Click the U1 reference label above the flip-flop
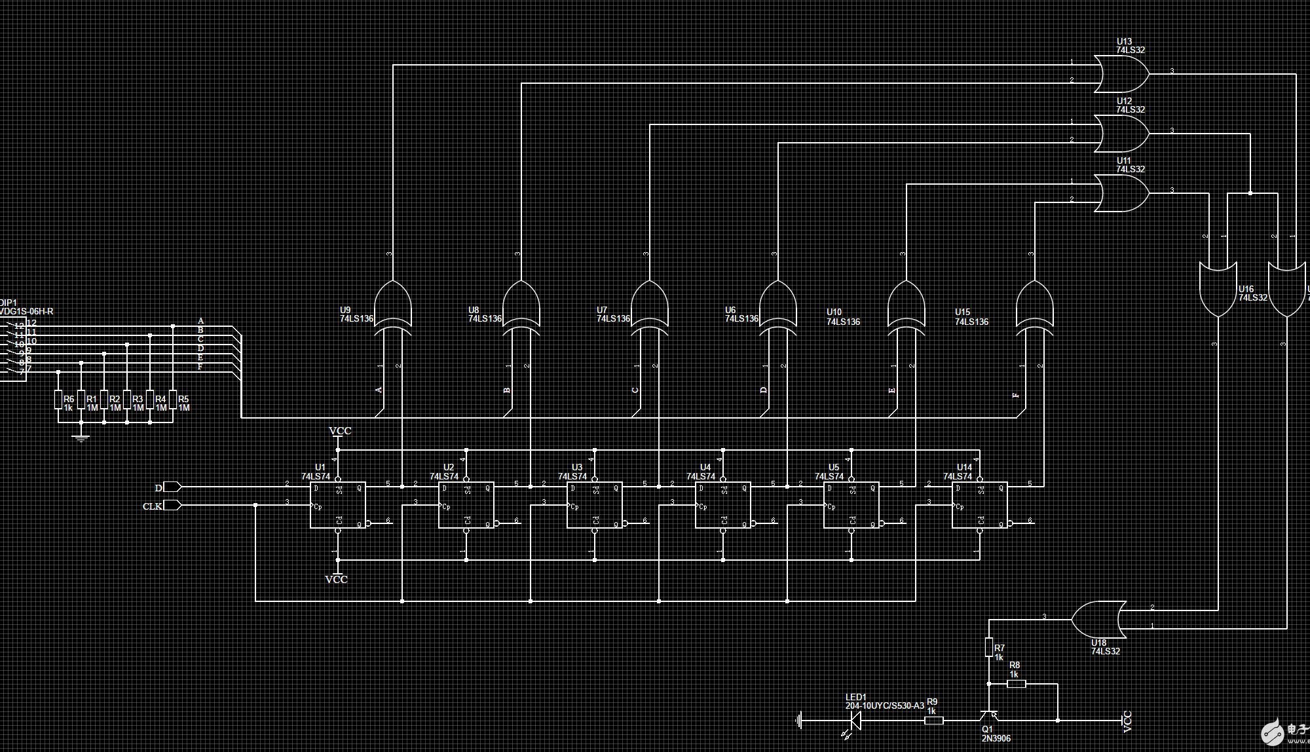Viewport: 1310px width, 752px height. coord(320,468)
